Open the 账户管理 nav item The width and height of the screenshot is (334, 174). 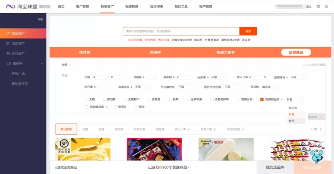pyautogui.click(x=206, y=6)
